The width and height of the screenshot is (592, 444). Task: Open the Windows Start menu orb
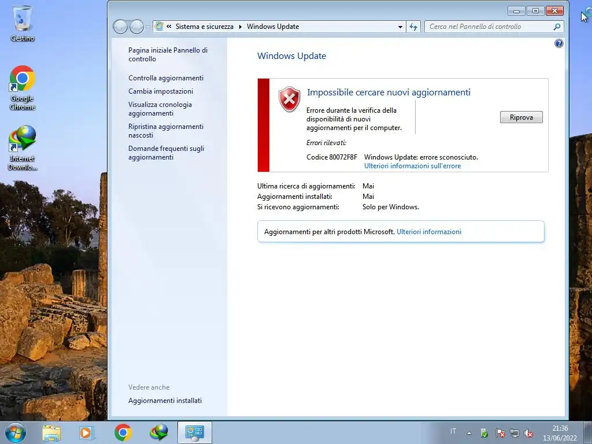16,432
